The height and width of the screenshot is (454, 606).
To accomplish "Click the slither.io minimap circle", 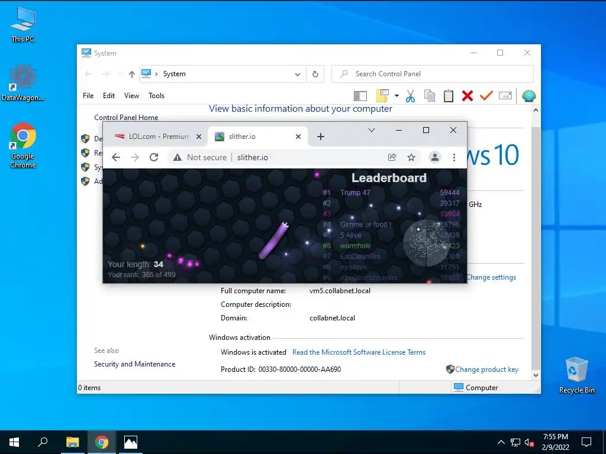I will [x=427, y=243].
